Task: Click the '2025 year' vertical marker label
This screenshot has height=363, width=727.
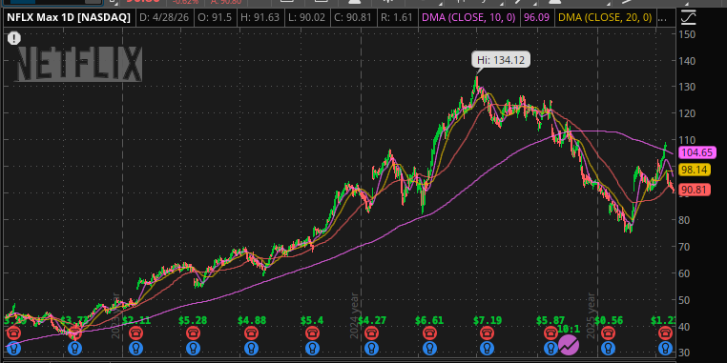Action: click(x=591, y=315)
